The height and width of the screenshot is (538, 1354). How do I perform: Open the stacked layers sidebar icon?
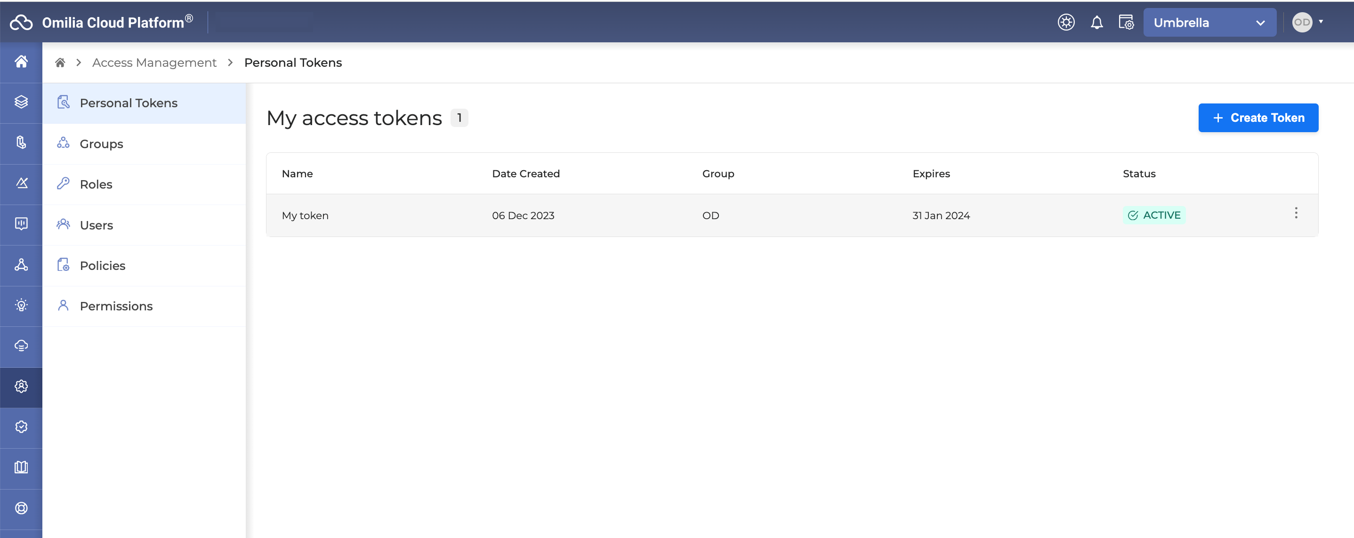click(x=21, y=102)
